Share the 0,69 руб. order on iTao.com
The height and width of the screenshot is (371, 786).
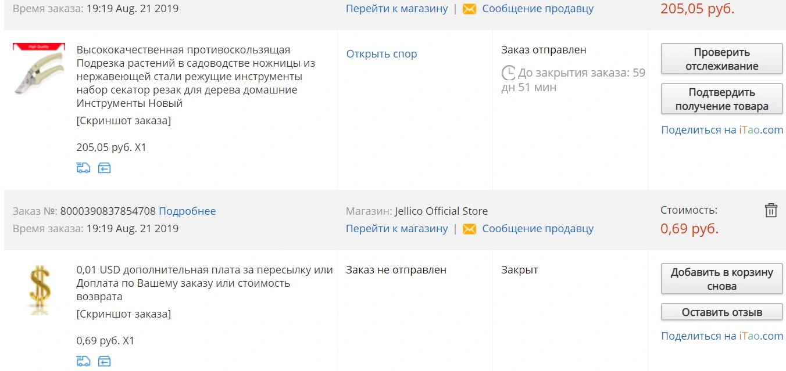[722, 336]
